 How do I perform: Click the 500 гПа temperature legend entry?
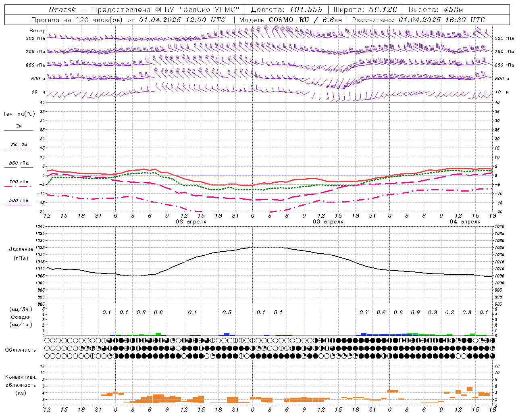pos(19,200)
